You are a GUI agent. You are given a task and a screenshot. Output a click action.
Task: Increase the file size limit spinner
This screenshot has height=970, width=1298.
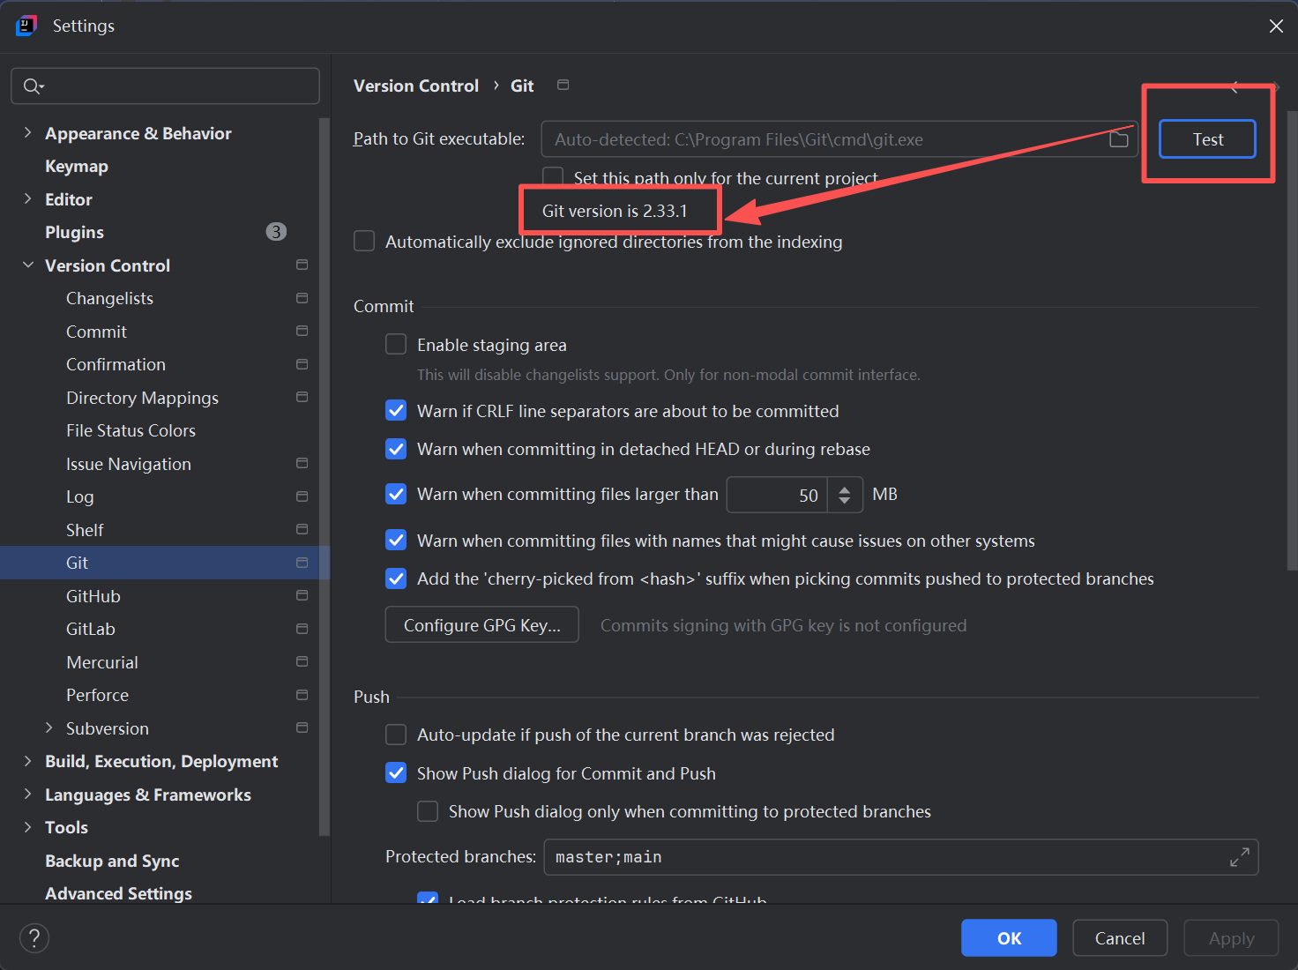coord(845,488)
